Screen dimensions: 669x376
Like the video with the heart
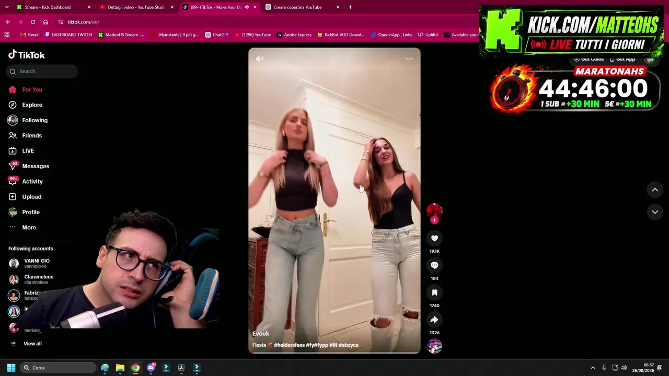(x=434, y=238)
